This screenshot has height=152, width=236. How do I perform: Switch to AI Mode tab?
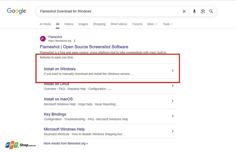pyautogui.click(x=45, y=24)
